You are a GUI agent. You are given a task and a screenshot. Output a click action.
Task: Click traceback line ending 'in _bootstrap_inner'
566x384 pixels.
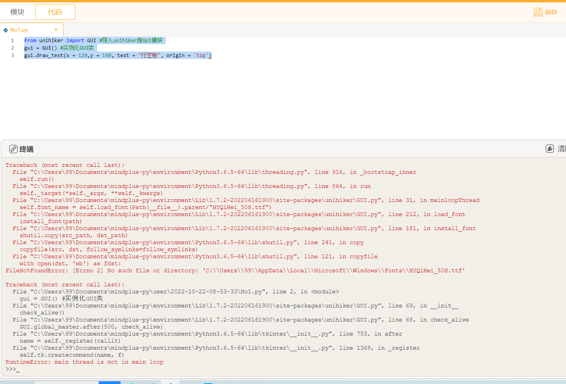pyautogui.click(x=215, y=172)
